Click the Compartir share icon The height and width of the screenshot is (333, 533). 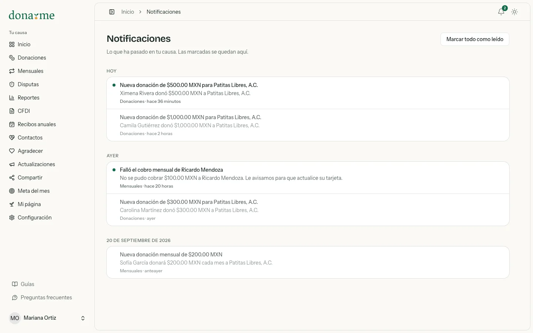(12, 178)
